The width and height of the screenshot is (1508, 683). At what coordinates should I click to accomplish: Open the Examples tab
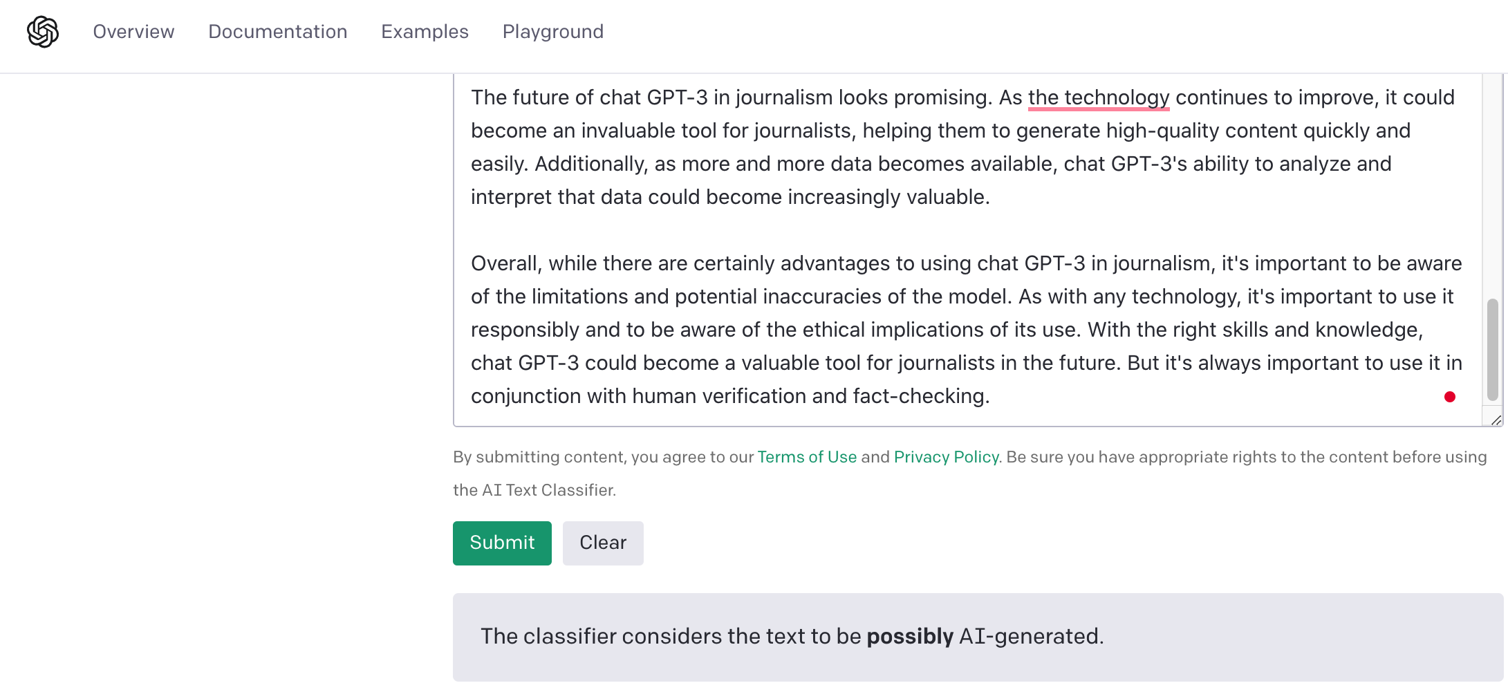click(x=425, y=32)
